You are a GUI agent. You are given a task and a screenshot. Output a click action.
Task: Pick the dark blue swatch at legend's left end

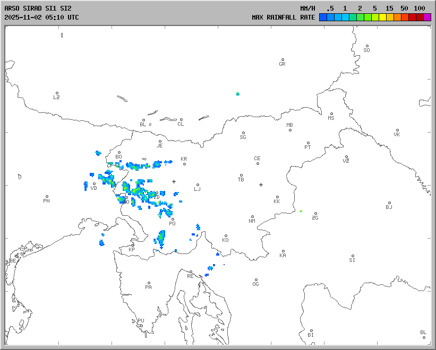[323, 17]
